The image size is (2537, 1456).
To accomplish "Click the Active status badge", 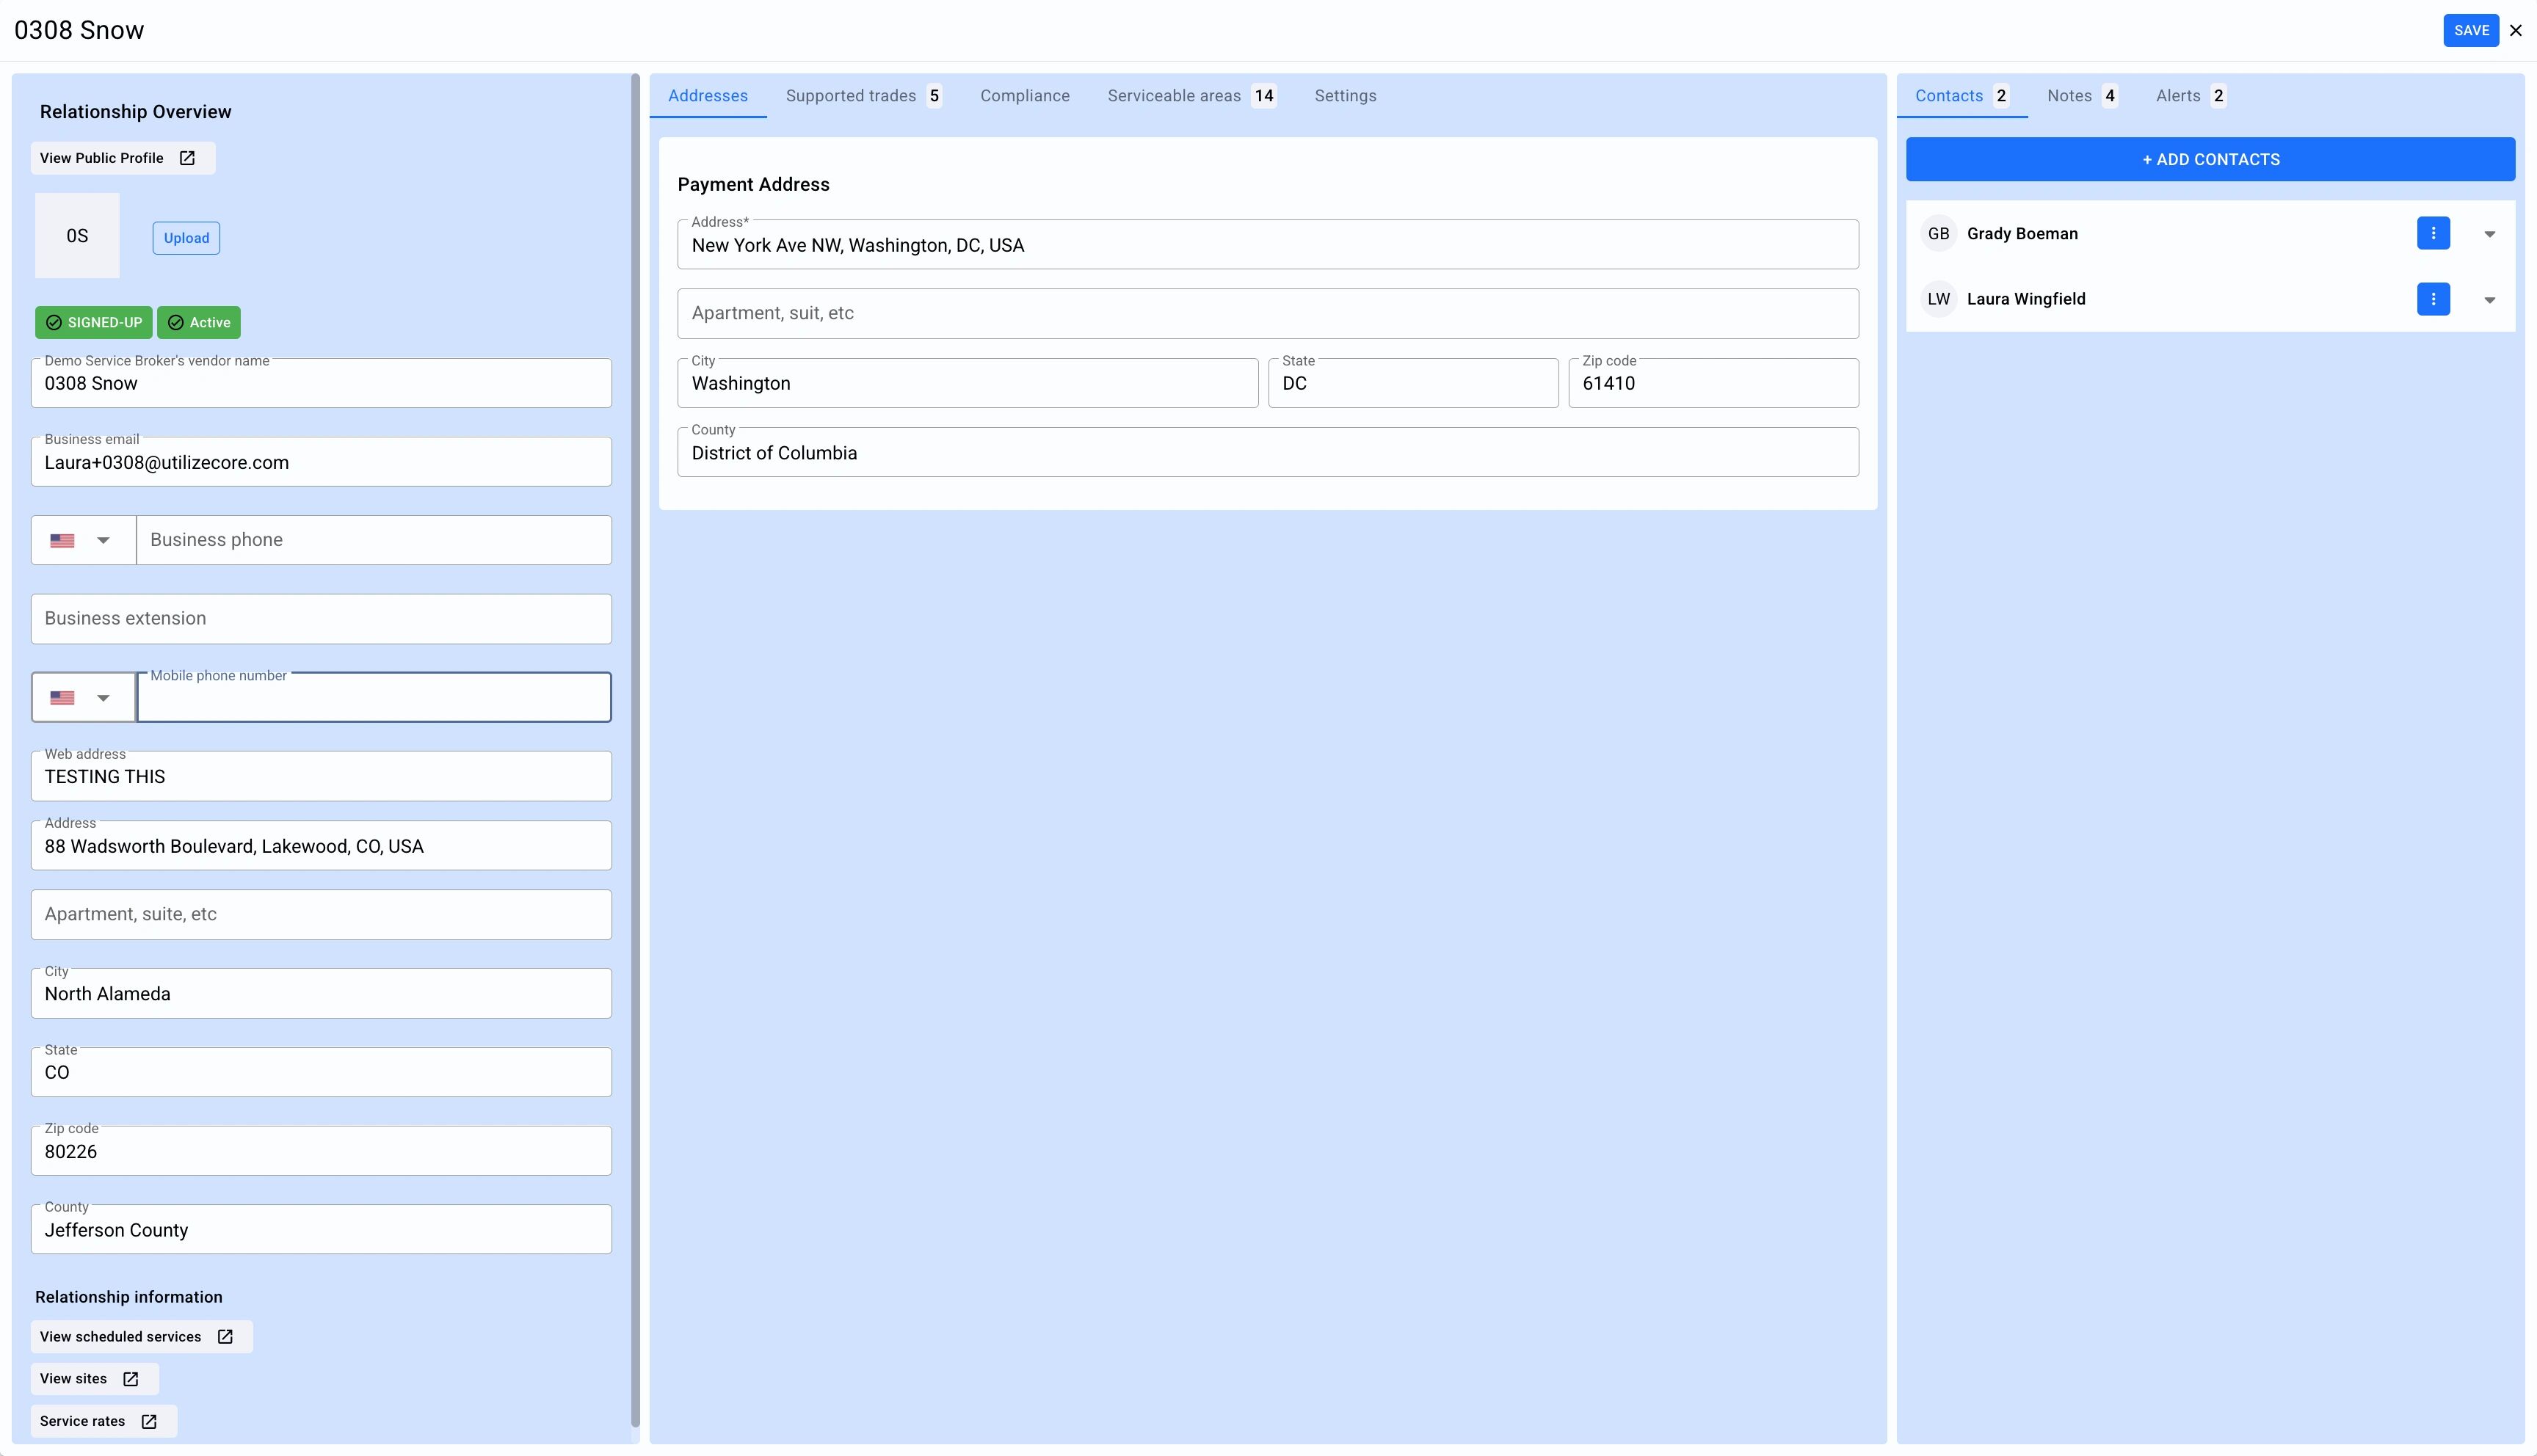I will point(199,322).
